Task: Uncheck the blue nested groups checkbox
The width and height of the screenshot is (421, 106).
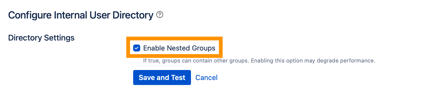Action: click(137, 48)
